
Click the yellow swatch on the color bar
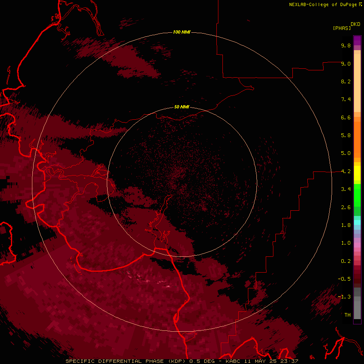click(357, 173)
